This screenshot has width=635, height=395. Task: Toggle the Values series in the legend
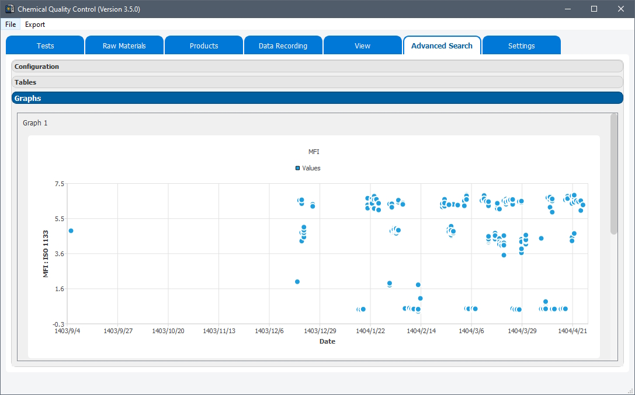pos(311,168)
